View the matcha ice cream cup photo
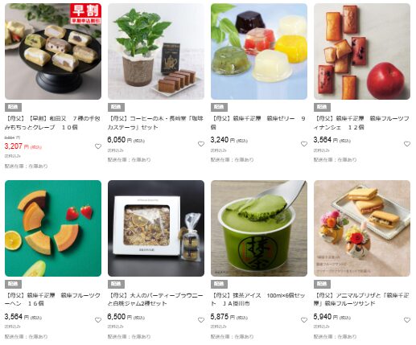This screenshot has width=416, height=345. 259,228
